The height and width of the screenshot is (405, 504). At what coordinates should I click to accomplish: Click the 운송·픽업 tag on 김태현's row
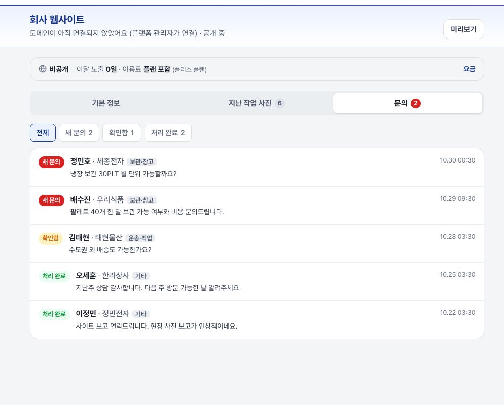pos(140,238)
